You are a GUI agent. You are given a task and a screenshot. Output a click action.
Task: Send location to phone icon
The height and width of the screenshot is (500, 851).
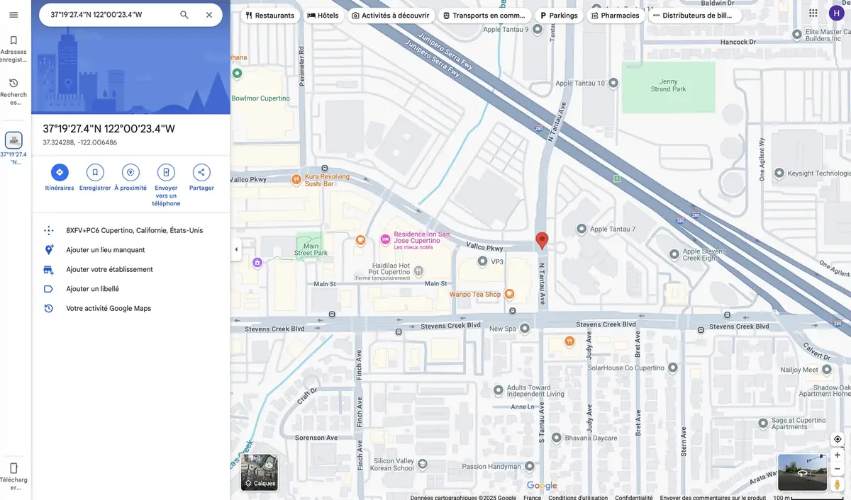pos(166,172)
